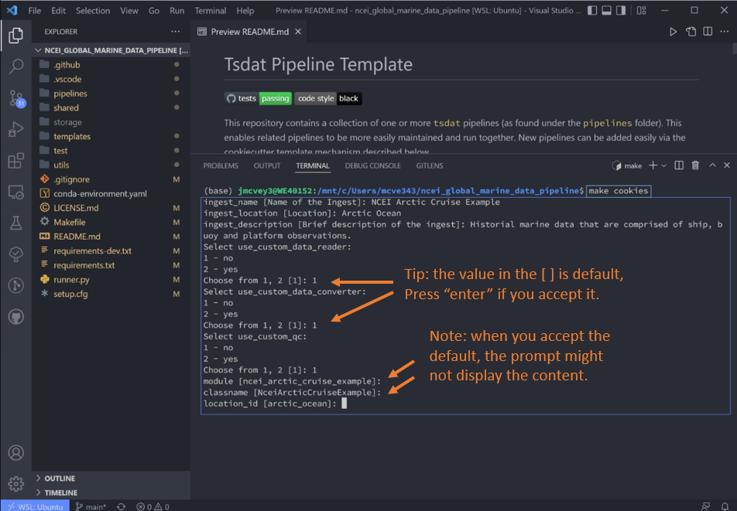Click the main* branch in status bar
737x511 pixels.
(91, 506)
